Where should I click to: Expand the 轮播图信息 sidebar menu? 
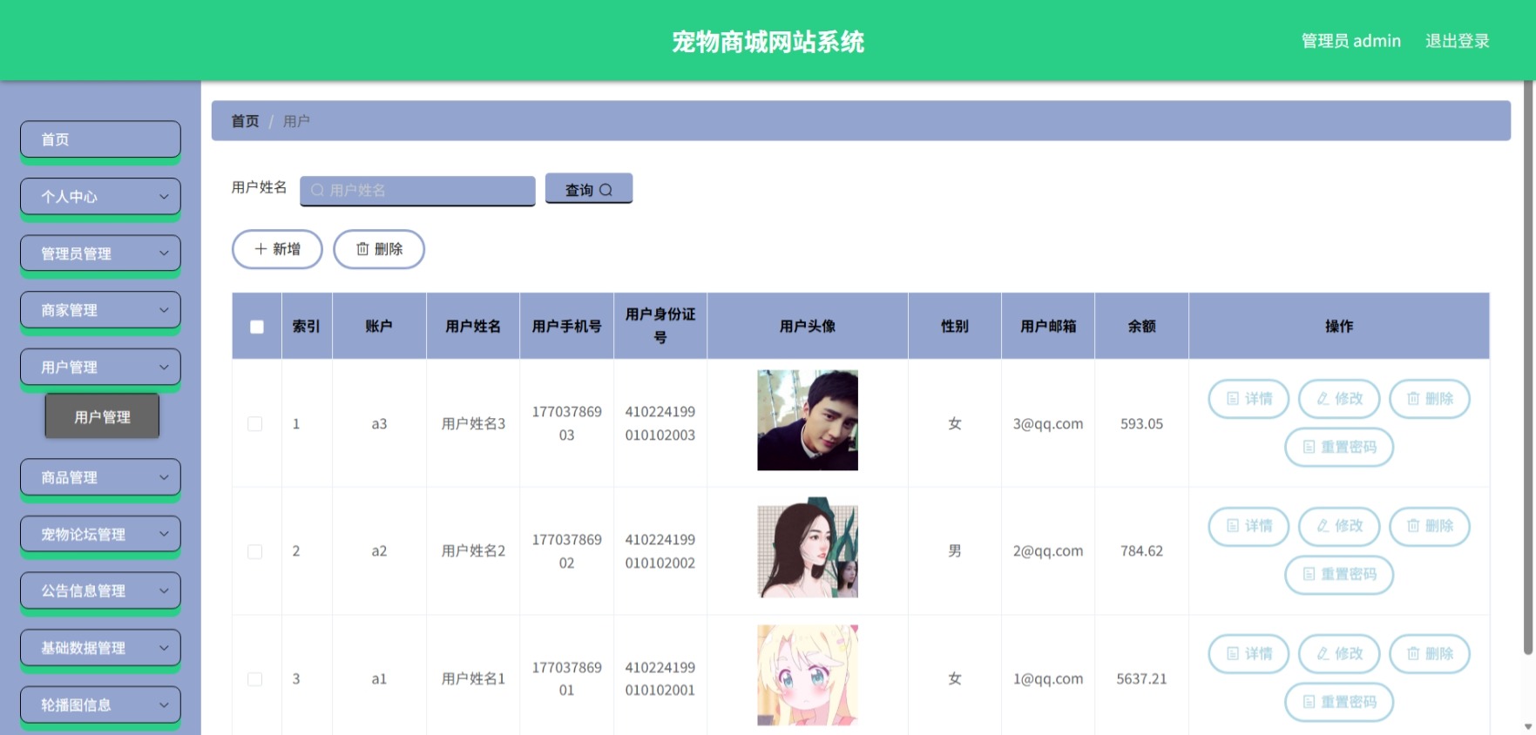pos(100,705)
